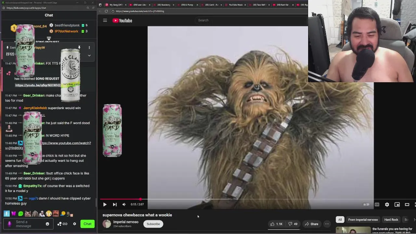Select the Hard Rock filter chip
This screenshot has height=234, width=416.
391,220
